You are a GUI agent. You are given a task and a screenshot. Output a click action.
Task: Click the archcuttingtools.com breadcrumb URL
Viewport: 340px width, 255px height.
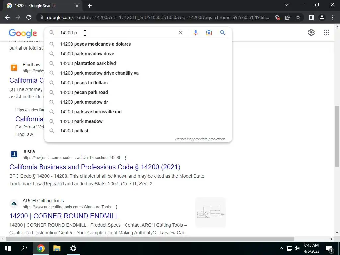tap(66, 207)
